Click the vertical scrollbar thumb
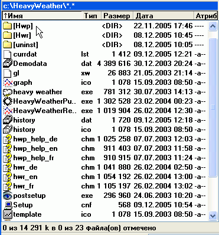Viewport: 219px width, 235px height. click(x=213, y=108)
